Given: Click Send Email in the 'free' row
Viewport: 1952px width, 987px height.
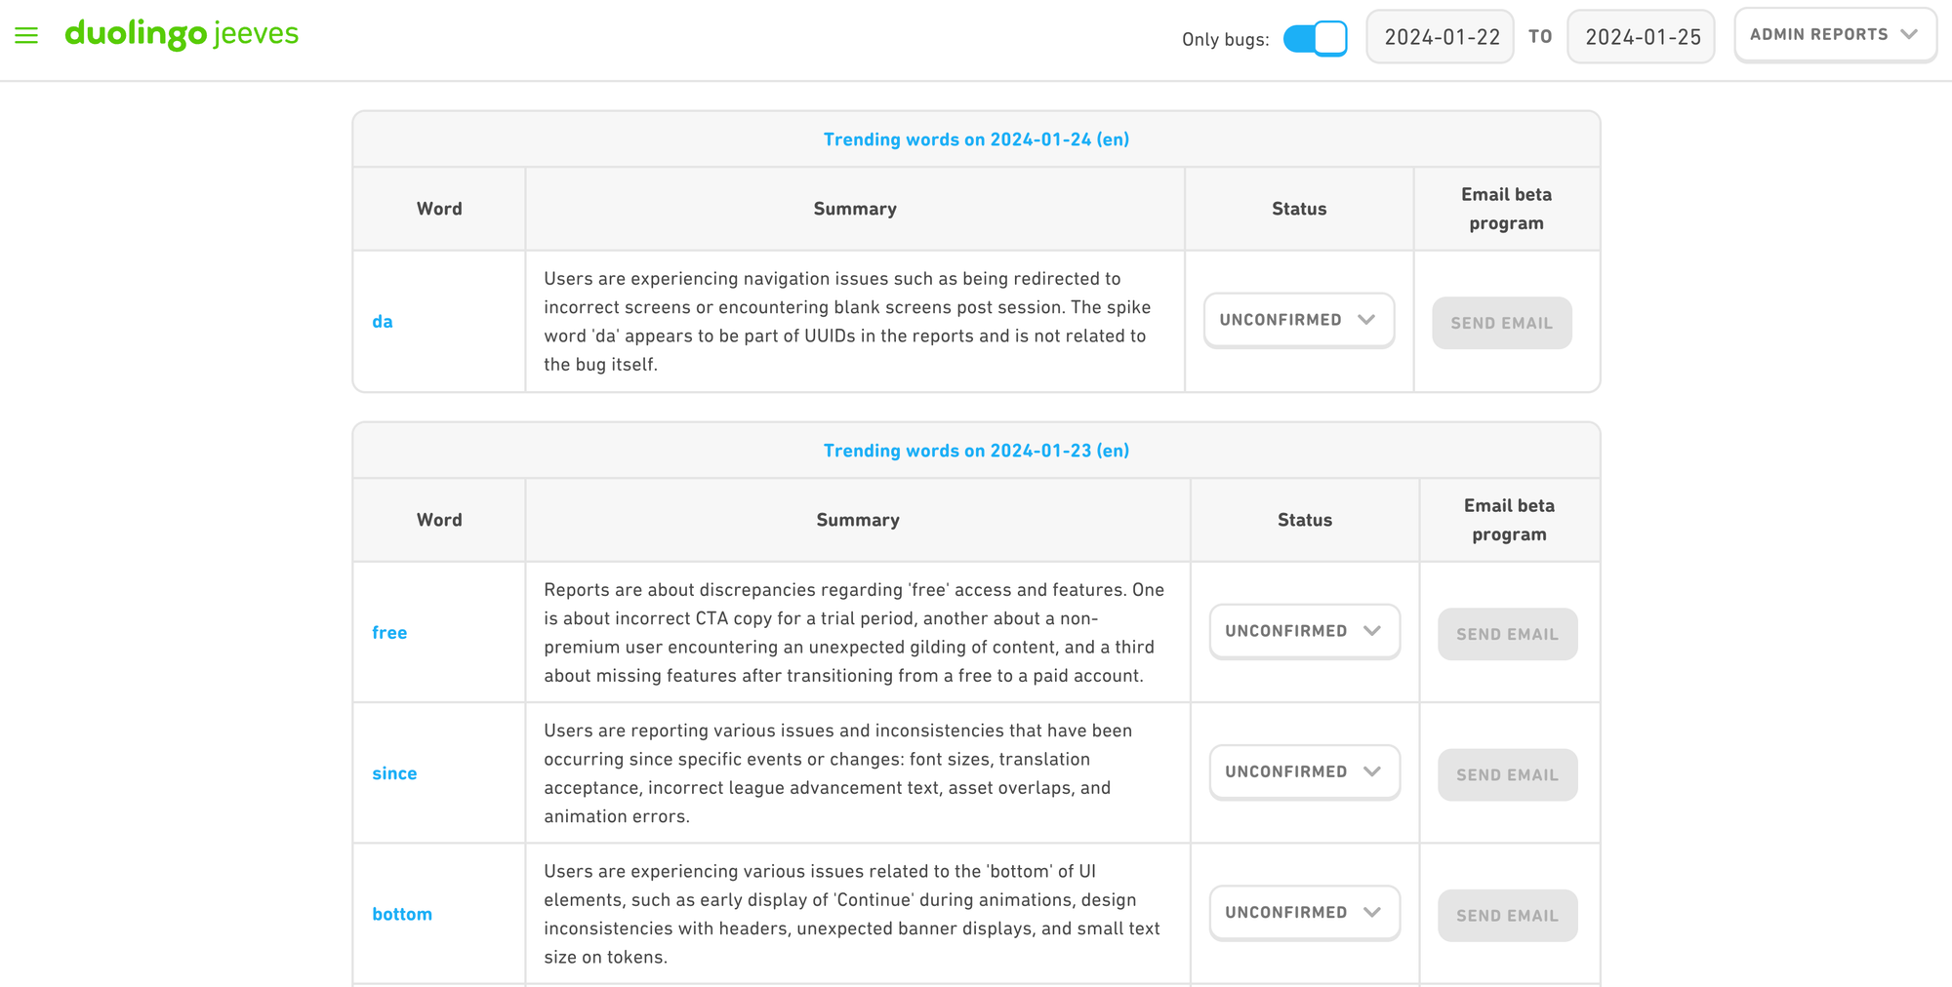Looking at the screenshot, I should [1507, 634].
